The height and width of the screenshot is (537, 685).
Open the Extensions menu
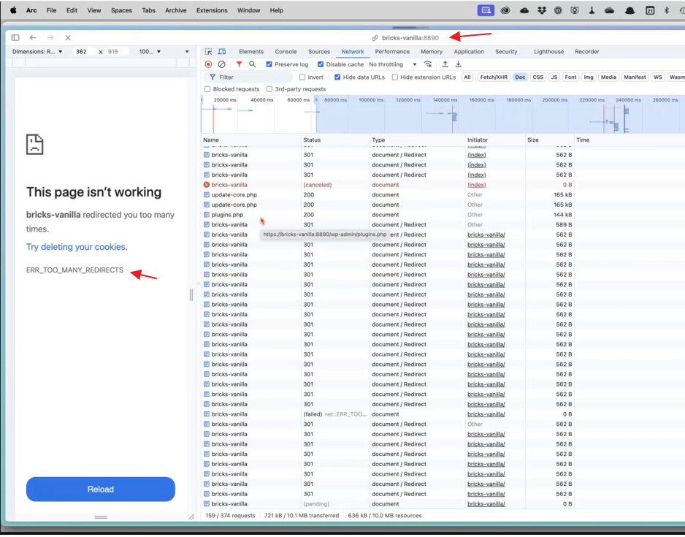(x=212, y=10)
